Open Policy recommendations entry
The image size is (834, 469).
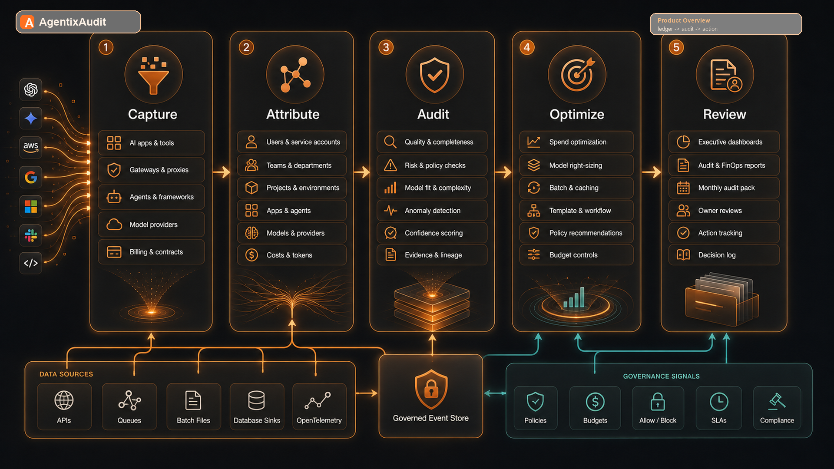point(576,233)
